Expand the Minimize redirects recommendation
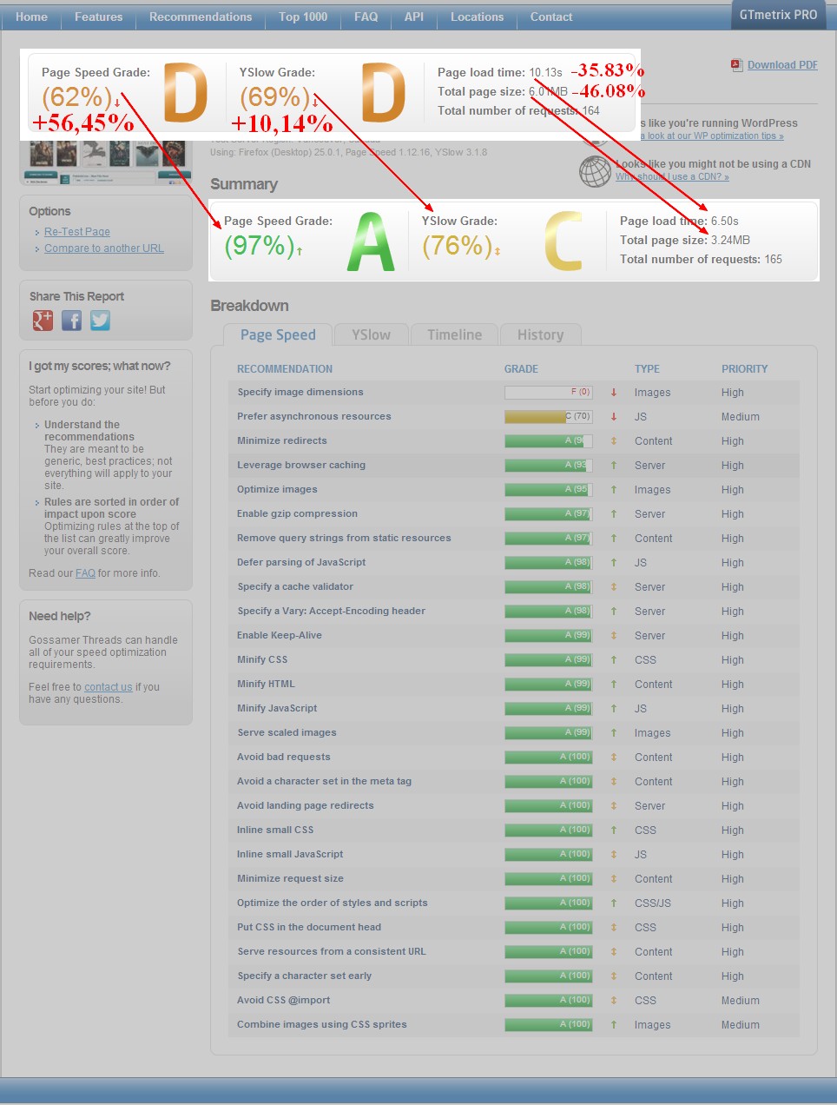 (x=282, y=441)
